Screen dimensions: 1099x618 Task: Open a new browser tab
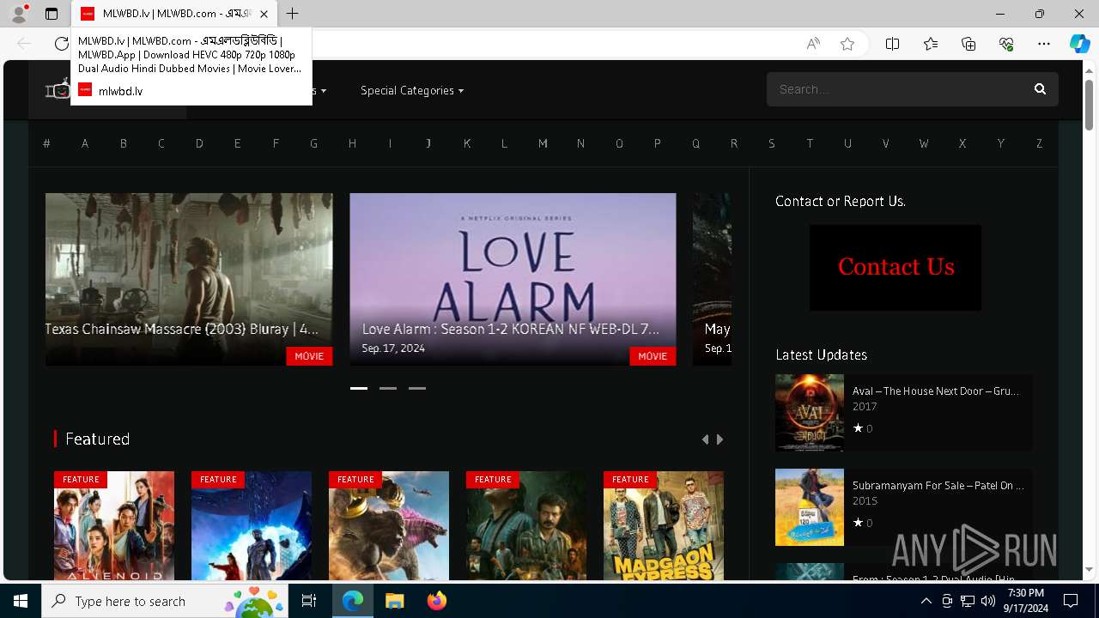[x=293, y=14]
